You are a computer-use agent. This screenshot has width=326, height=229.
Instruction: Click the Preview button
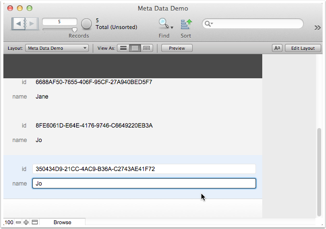(177, 48)
